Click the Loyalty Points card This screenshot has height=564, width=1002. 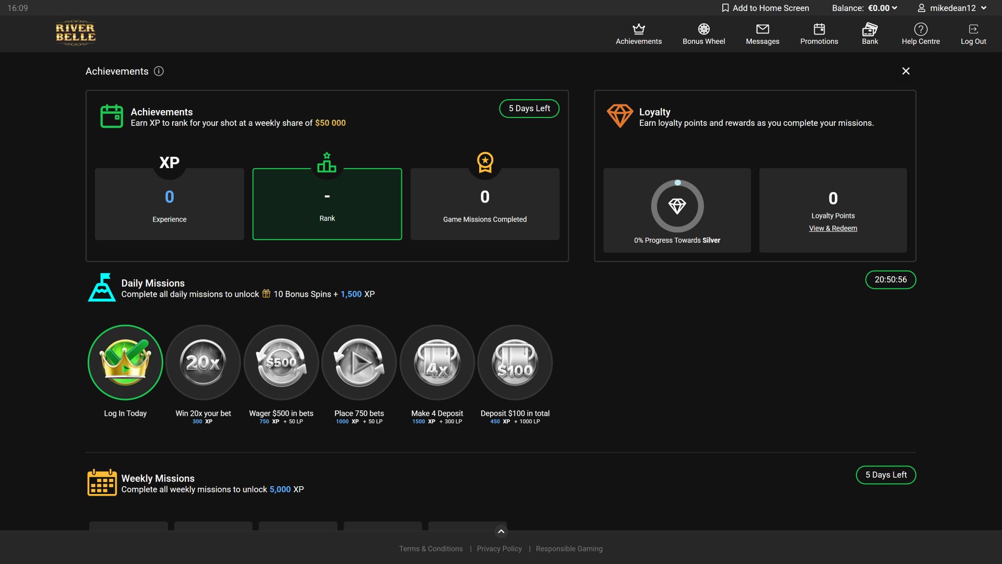(x=833, y=210)
